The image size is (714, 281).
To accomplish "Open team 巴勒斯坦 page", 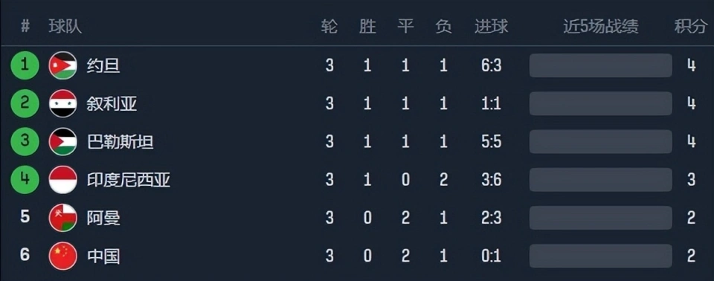I will coord(120,142).
